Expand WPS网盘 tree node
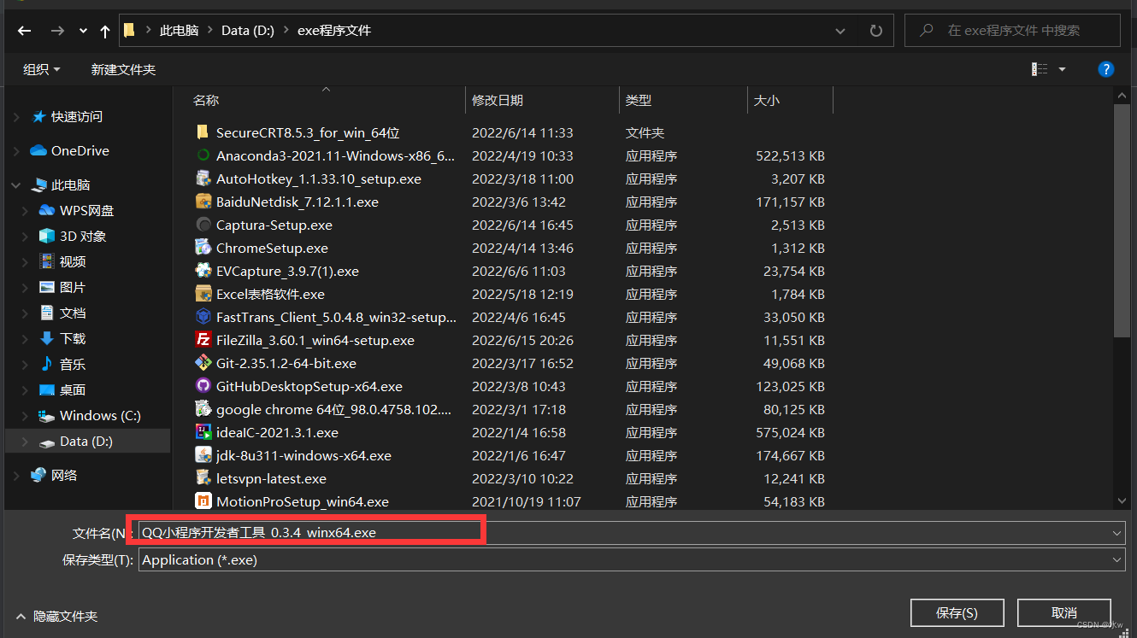 point(24,211)
